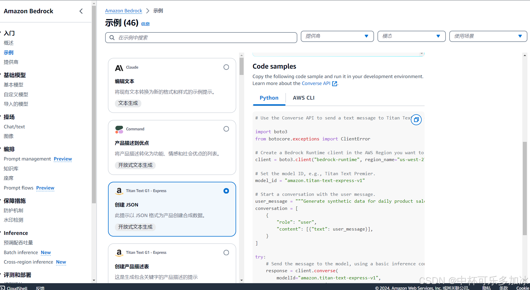Open Converse API external link icon
This screenshot has width=530, height=290.
334,84
